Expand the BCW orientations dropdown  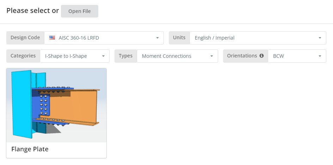pos(297,56)
